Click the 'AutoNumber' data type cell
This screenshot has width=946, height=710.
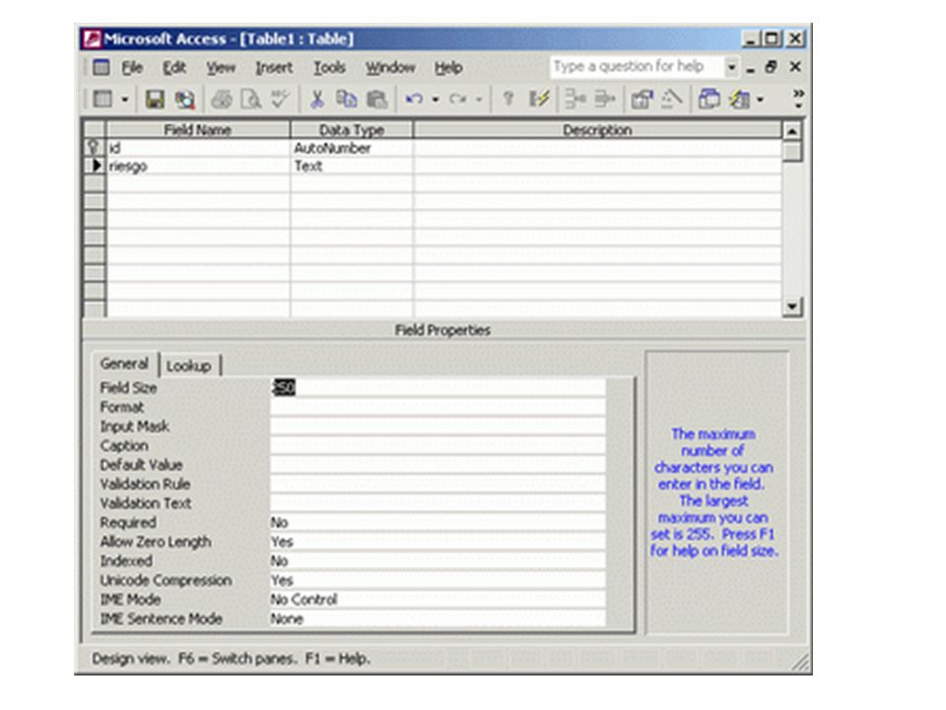pos(352,148)
